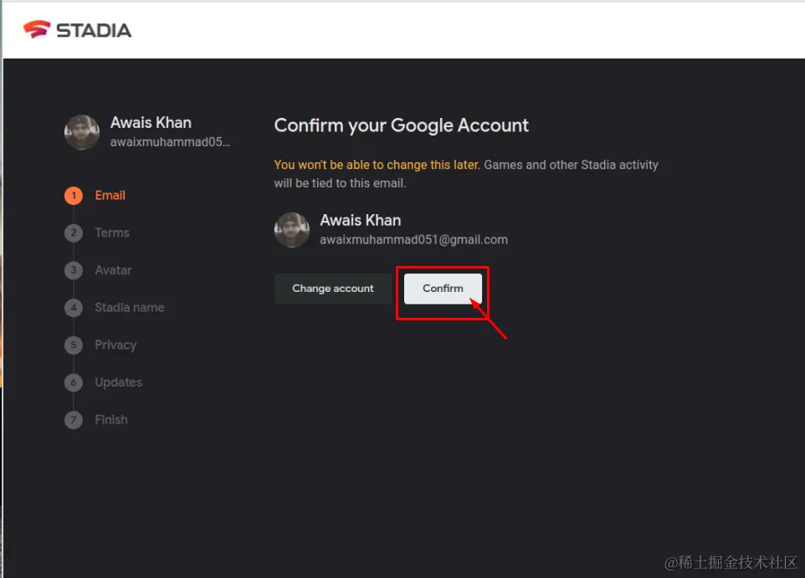The image size is (805, 578).
Task: Select the Updates step label
Action: (118, 382)
